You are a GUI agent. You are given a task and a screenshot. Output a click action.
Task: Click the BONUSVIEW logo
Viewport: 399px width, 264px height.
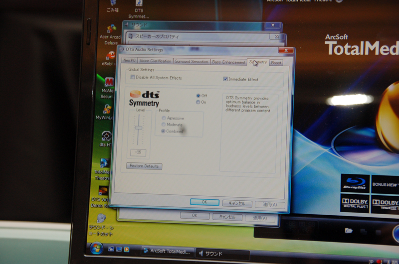point(385,184)
